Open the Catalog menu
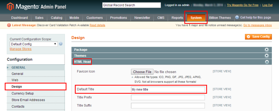The width and height of the screenshot is (279, 111). 57,18
